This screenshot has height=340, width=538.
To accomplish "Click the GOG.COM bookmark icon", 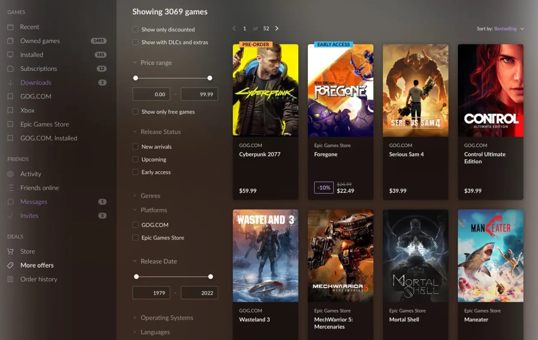I will (x=11, y=97).
